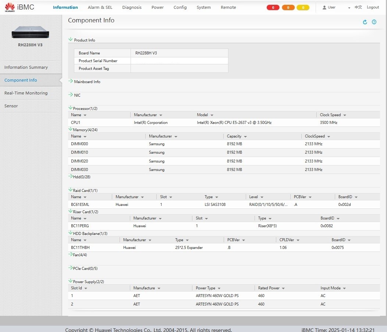Sort Processor table by Name arrow
The image size is (387, 332).
click(85, 115)
